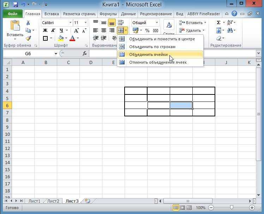Open the fill color dropdown arrow
Screen dimensions: 264x214
[66, 38]
